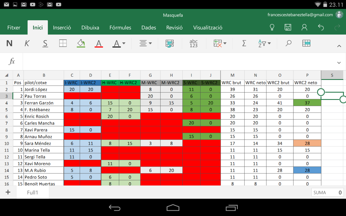Select column M header

(x=232, y=75)
